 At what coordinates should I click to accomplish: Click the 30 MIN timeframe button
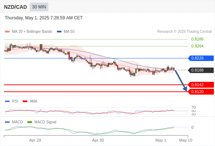tap(39, 7)
